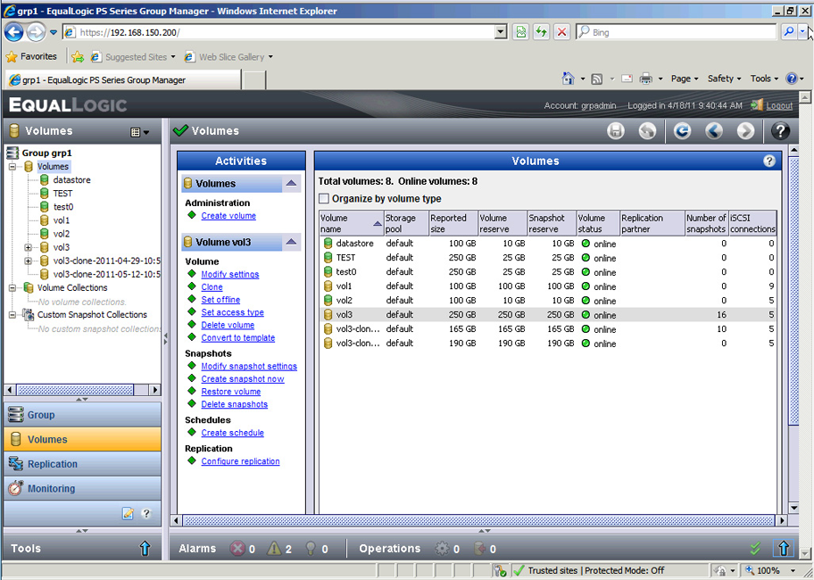Click the Operations gear icon

click(442, 549)
